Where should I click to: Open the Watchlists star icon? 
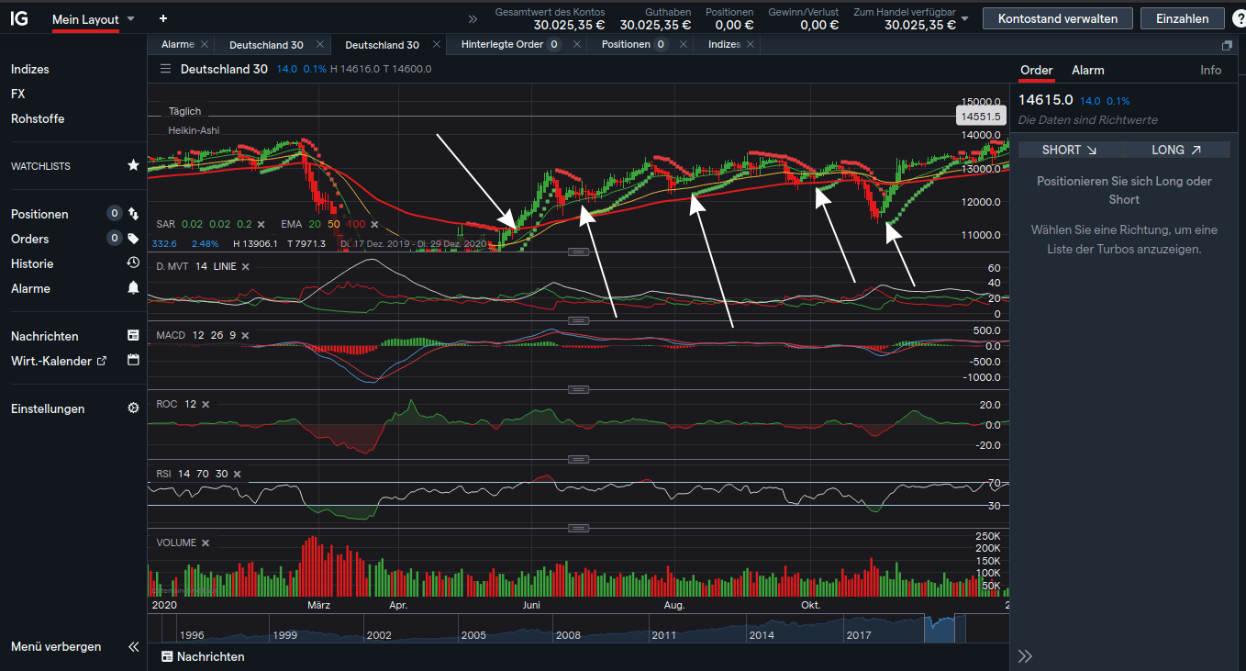pos(133,165)
